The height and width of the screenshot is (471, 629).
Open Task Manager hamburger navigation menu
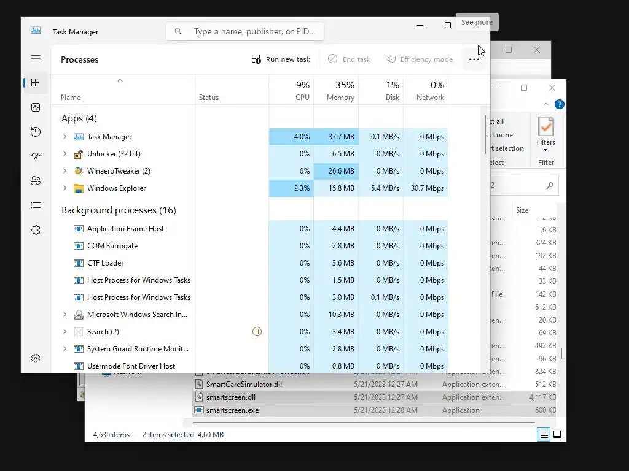point(36,58)
